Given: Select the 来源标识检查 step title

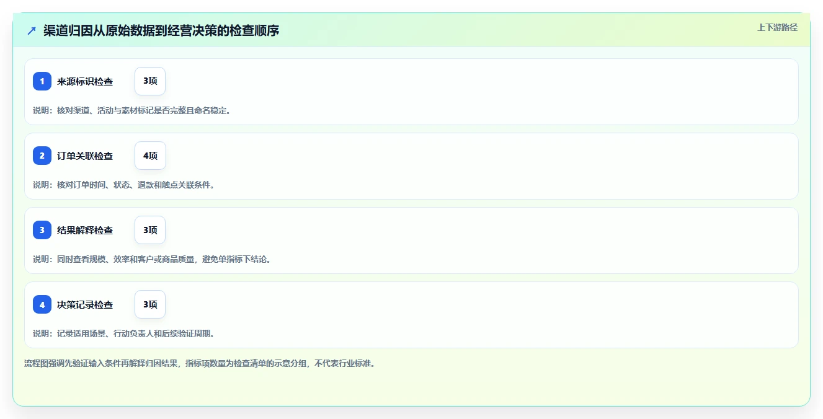Looking at the screenshot, I should pyautogui.click(x=85, y=81).
